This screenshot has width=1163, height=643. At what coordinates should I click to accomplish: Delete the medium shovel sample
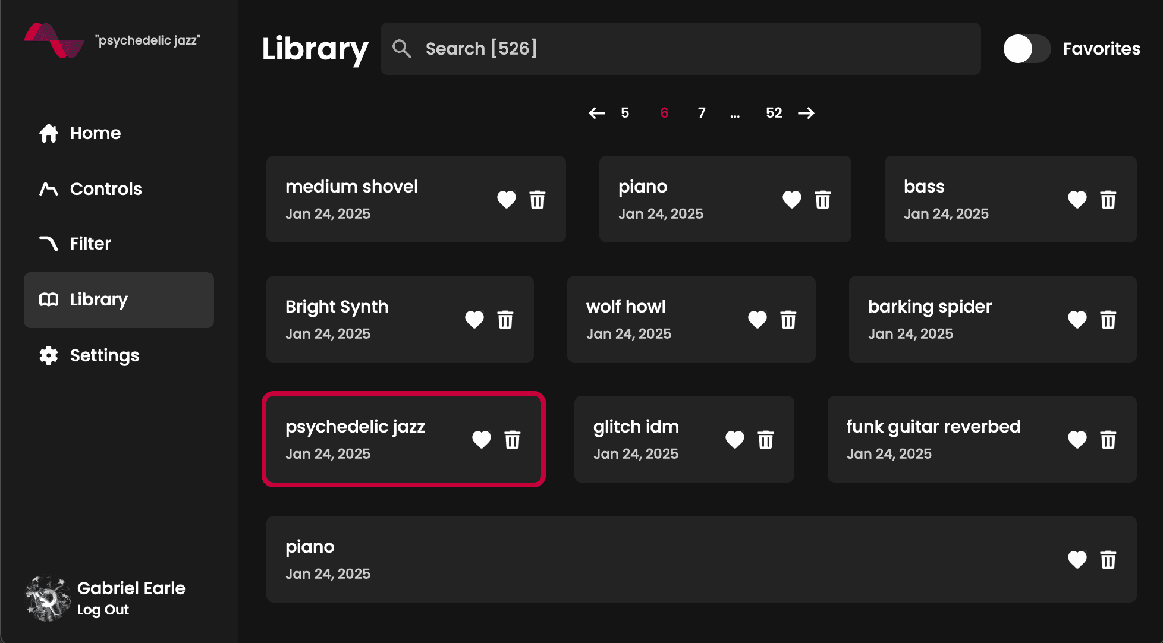538,200
